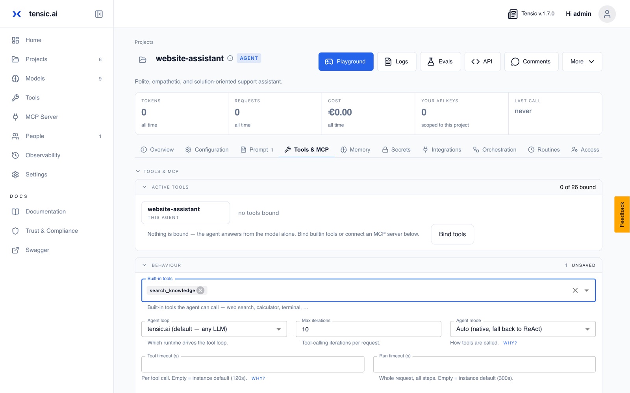The image size is (630, 393).
Task: Open Settings in the sidebar
Action: tap(57, 174)
